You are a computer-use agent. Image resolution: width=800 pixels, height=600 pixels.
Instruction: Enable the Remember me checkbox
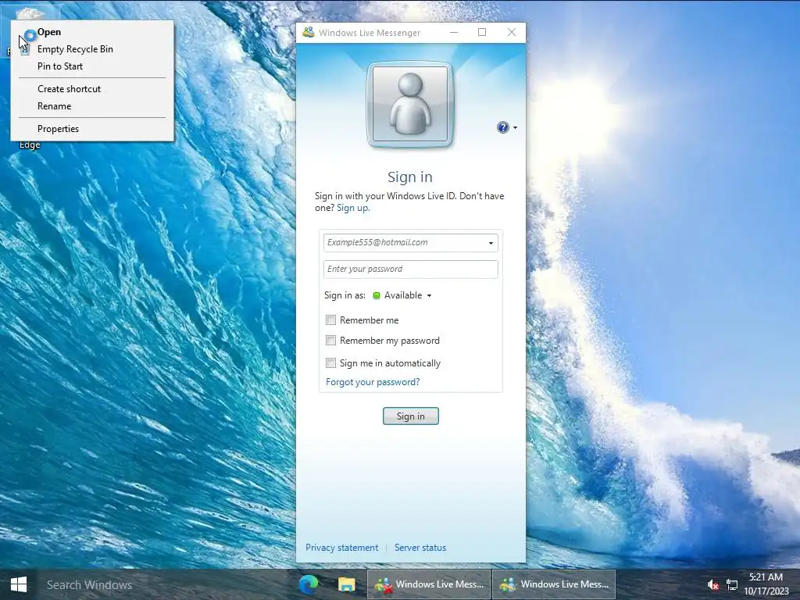coord(330,320)
